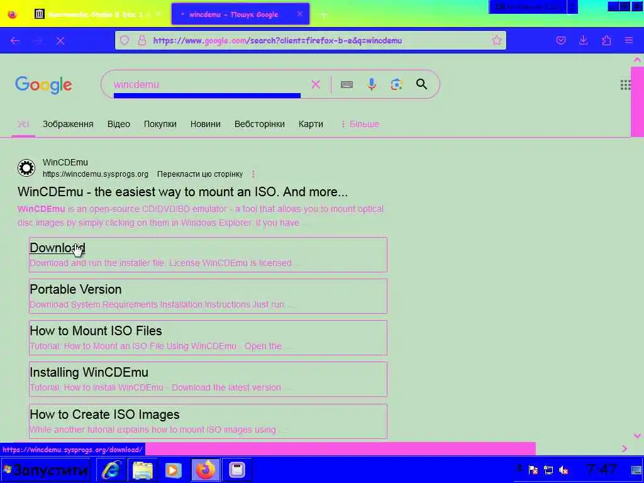Image resolution: width=644 pixels, height=483 pixels.
Task: Launch Internet Explorer from the taskbar
Action: click(x=111, y=470)
